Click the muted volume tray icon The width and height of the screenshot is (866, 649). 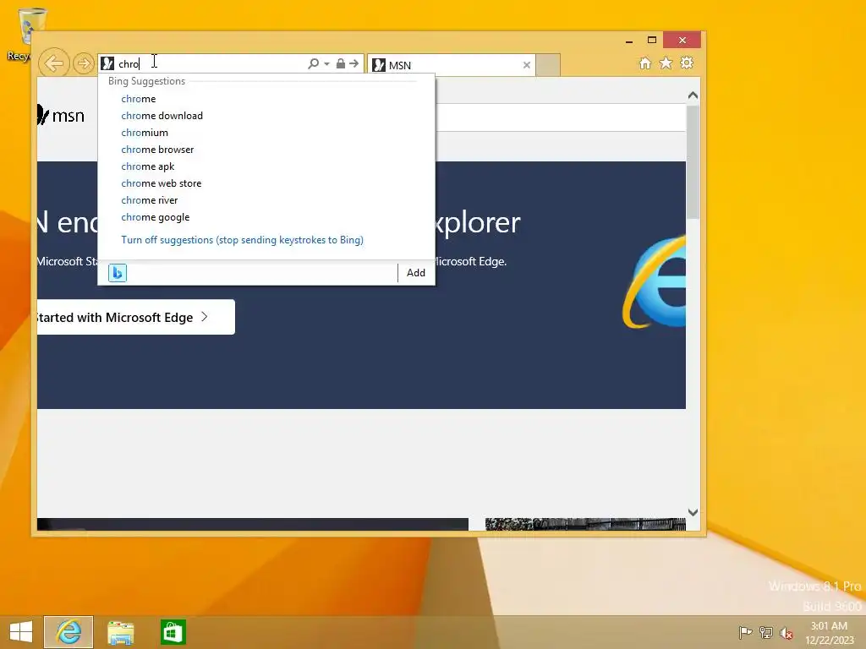pos(786,633)
